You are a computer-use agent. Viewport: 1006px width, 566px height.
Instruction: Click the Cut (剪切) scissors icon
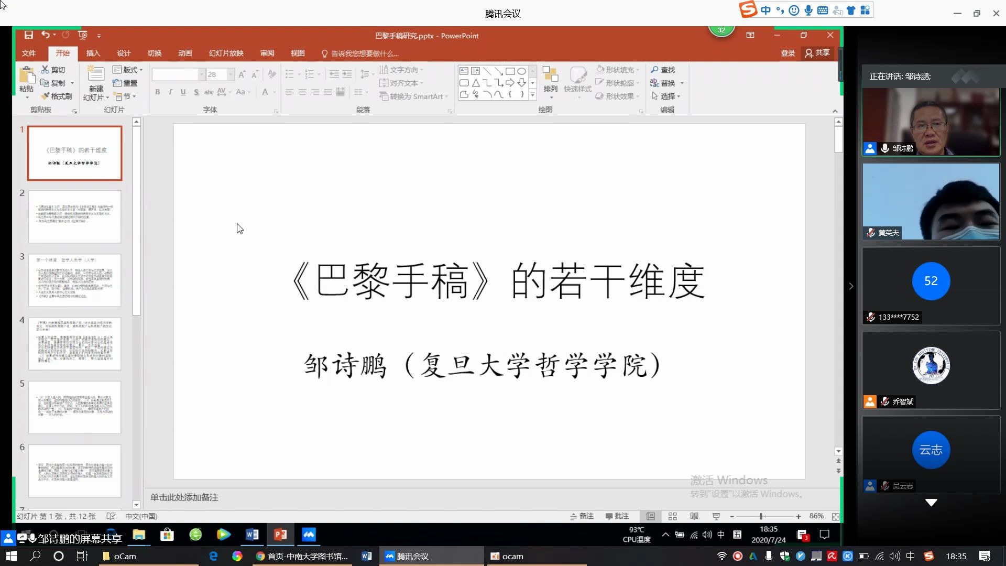tap(45, 69)
